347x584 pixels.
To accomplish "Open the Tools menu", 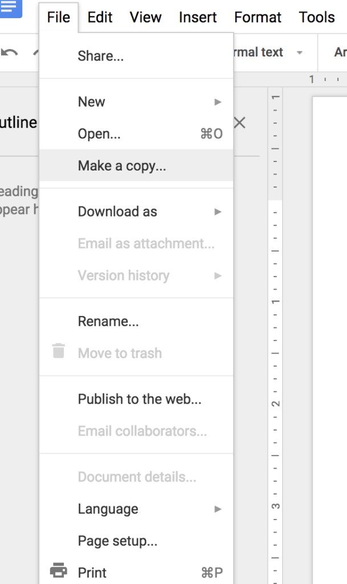I will coord(317,17).
